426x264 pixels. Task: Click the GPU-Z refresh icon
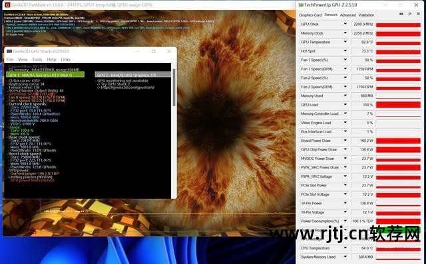click(410, 14)
